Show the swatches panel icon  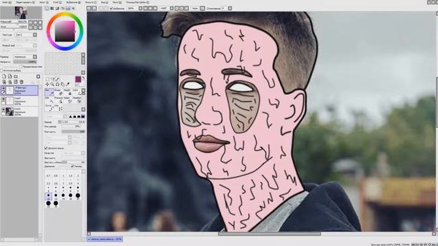click(x=68, y=9)
